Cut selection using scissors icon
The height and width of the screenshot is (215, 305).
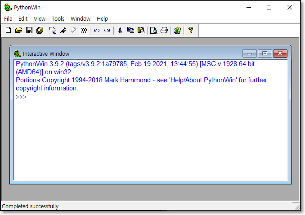pos(120,30)
